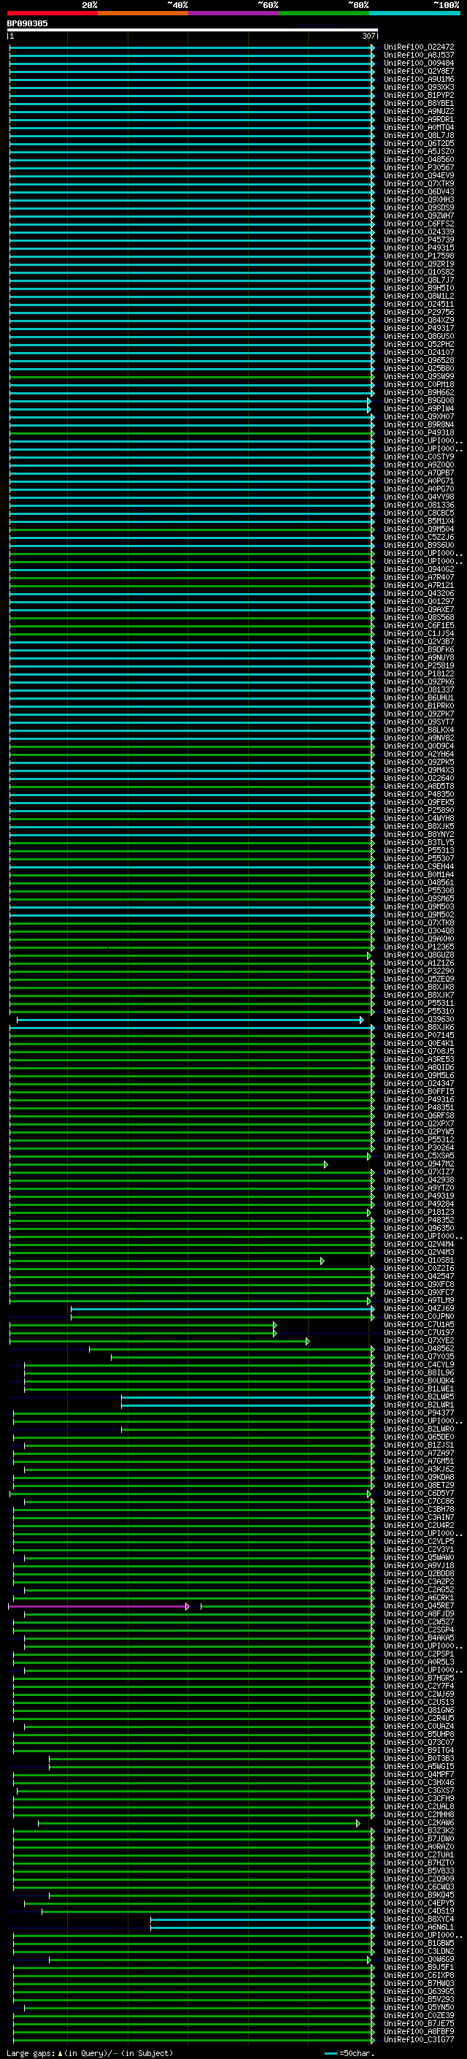Click the red 20% legend segment
This screenshot has width=467, height=2059.
tap(52, 13)
